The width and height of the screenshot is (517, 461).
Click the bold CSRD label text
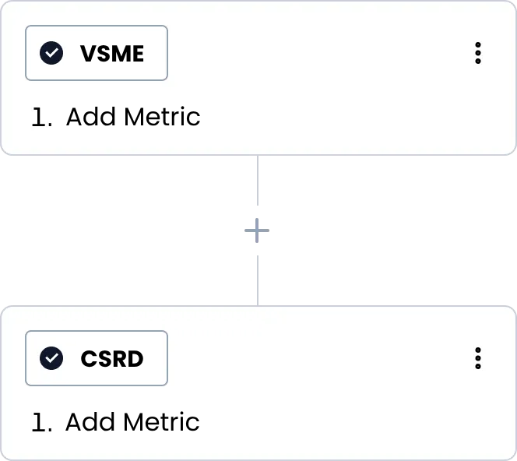(112, 358)
